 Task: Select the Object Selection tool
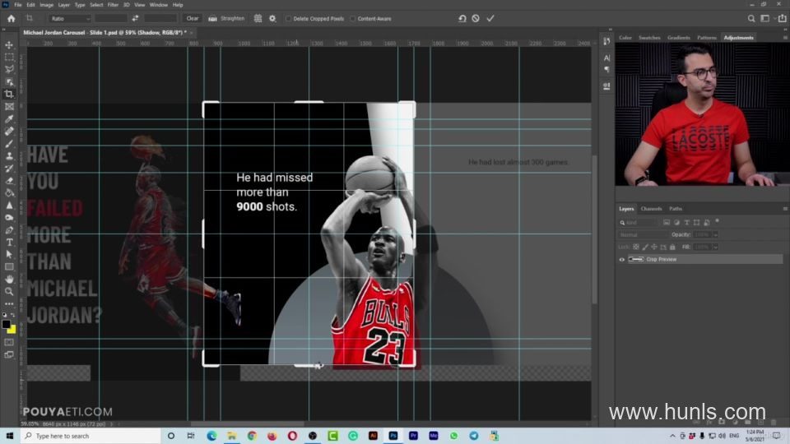pos(9,82)
